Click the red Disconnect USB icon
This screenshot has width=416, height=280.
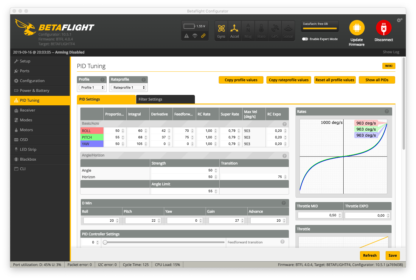point(384,28)
